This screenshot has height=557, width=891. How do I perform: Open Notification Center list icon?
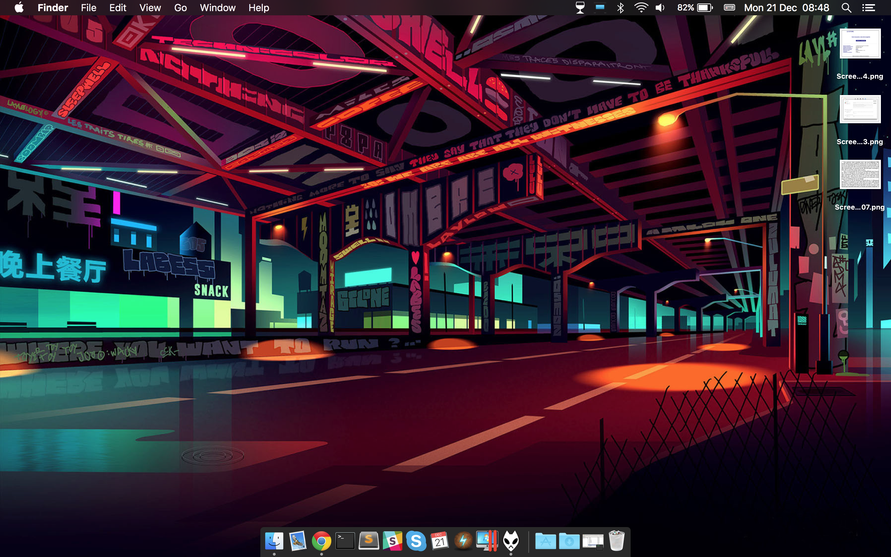tap(868, 8)
